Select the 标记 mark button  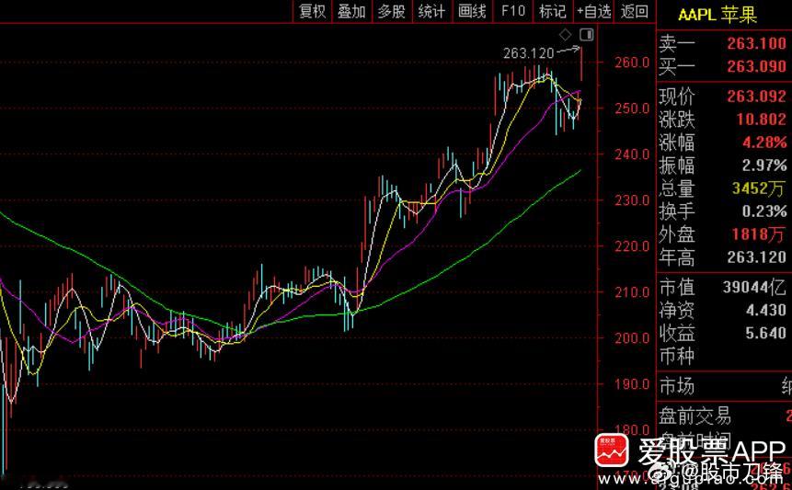553,11
